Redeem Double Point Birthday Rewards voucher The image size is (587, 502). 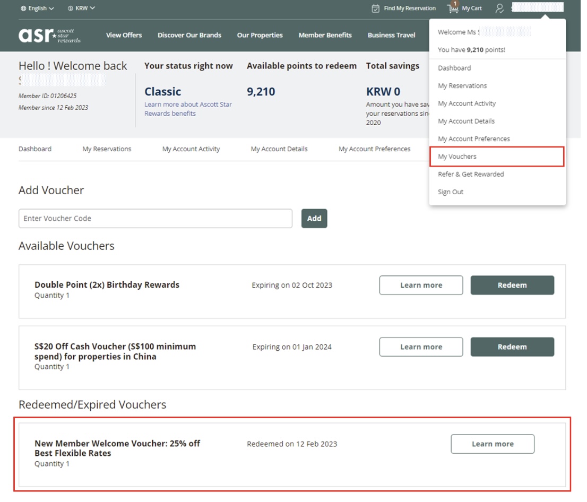coord(512,285)
